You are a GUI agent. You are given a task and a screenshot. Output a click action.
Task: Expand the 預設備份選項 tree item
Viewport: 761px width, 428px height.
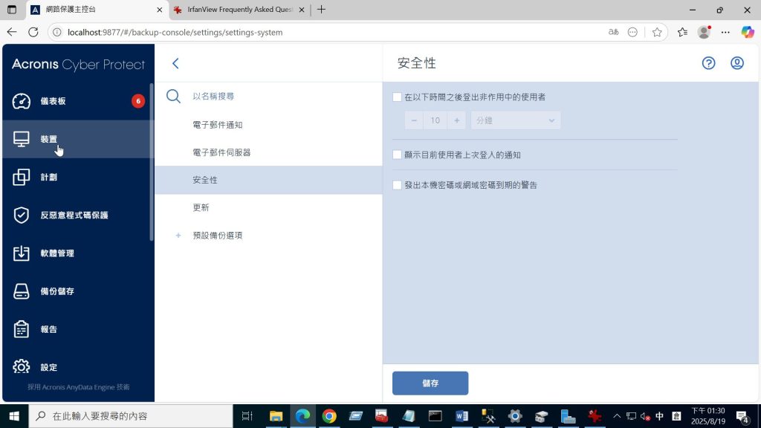pyautogui.click(x=178, y=236)
